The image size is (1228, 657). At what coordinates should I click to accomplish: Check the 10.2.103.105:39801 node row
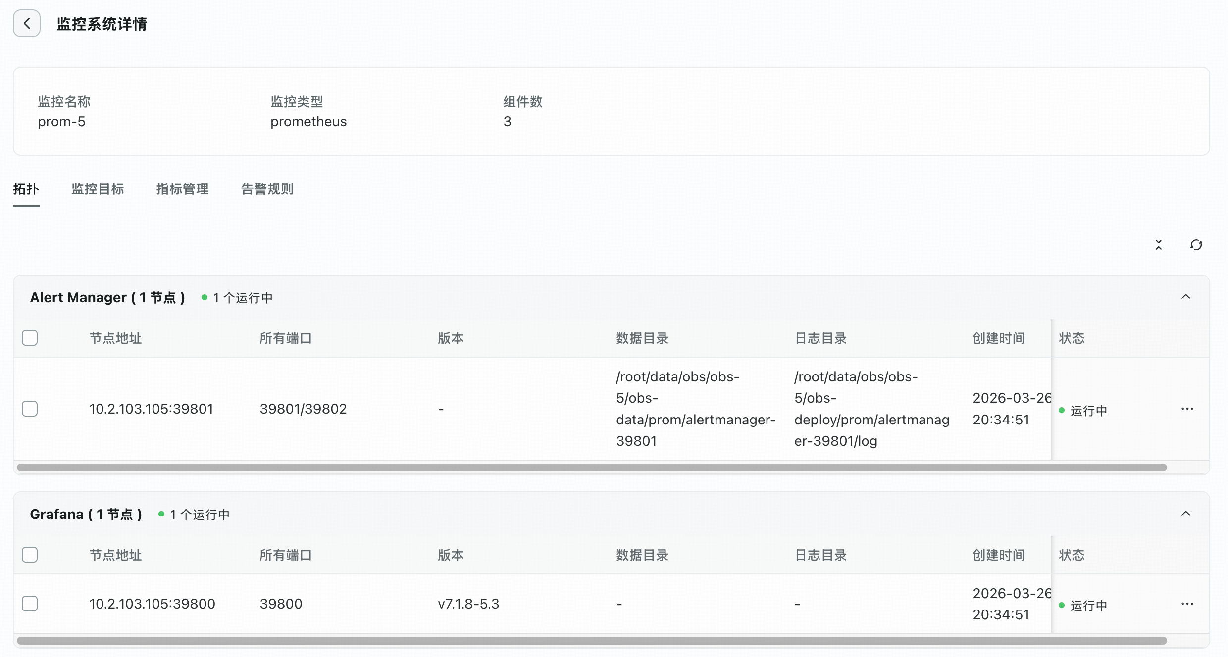[30, 409]
